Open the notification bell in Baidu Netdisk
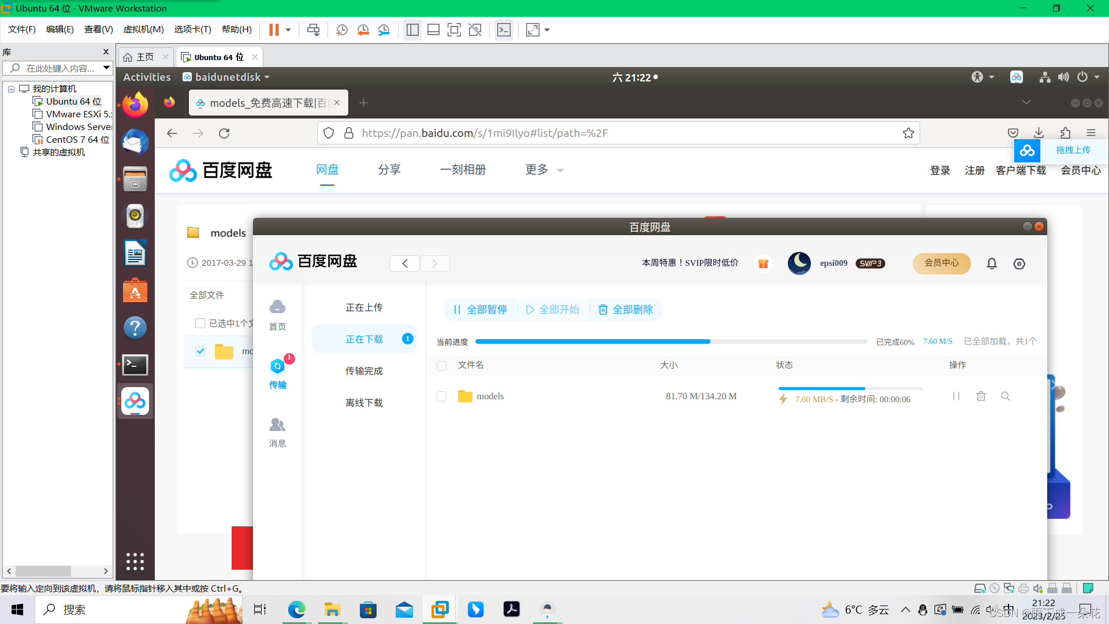This screenshot has width=1109, height=624. pos(992,263)
